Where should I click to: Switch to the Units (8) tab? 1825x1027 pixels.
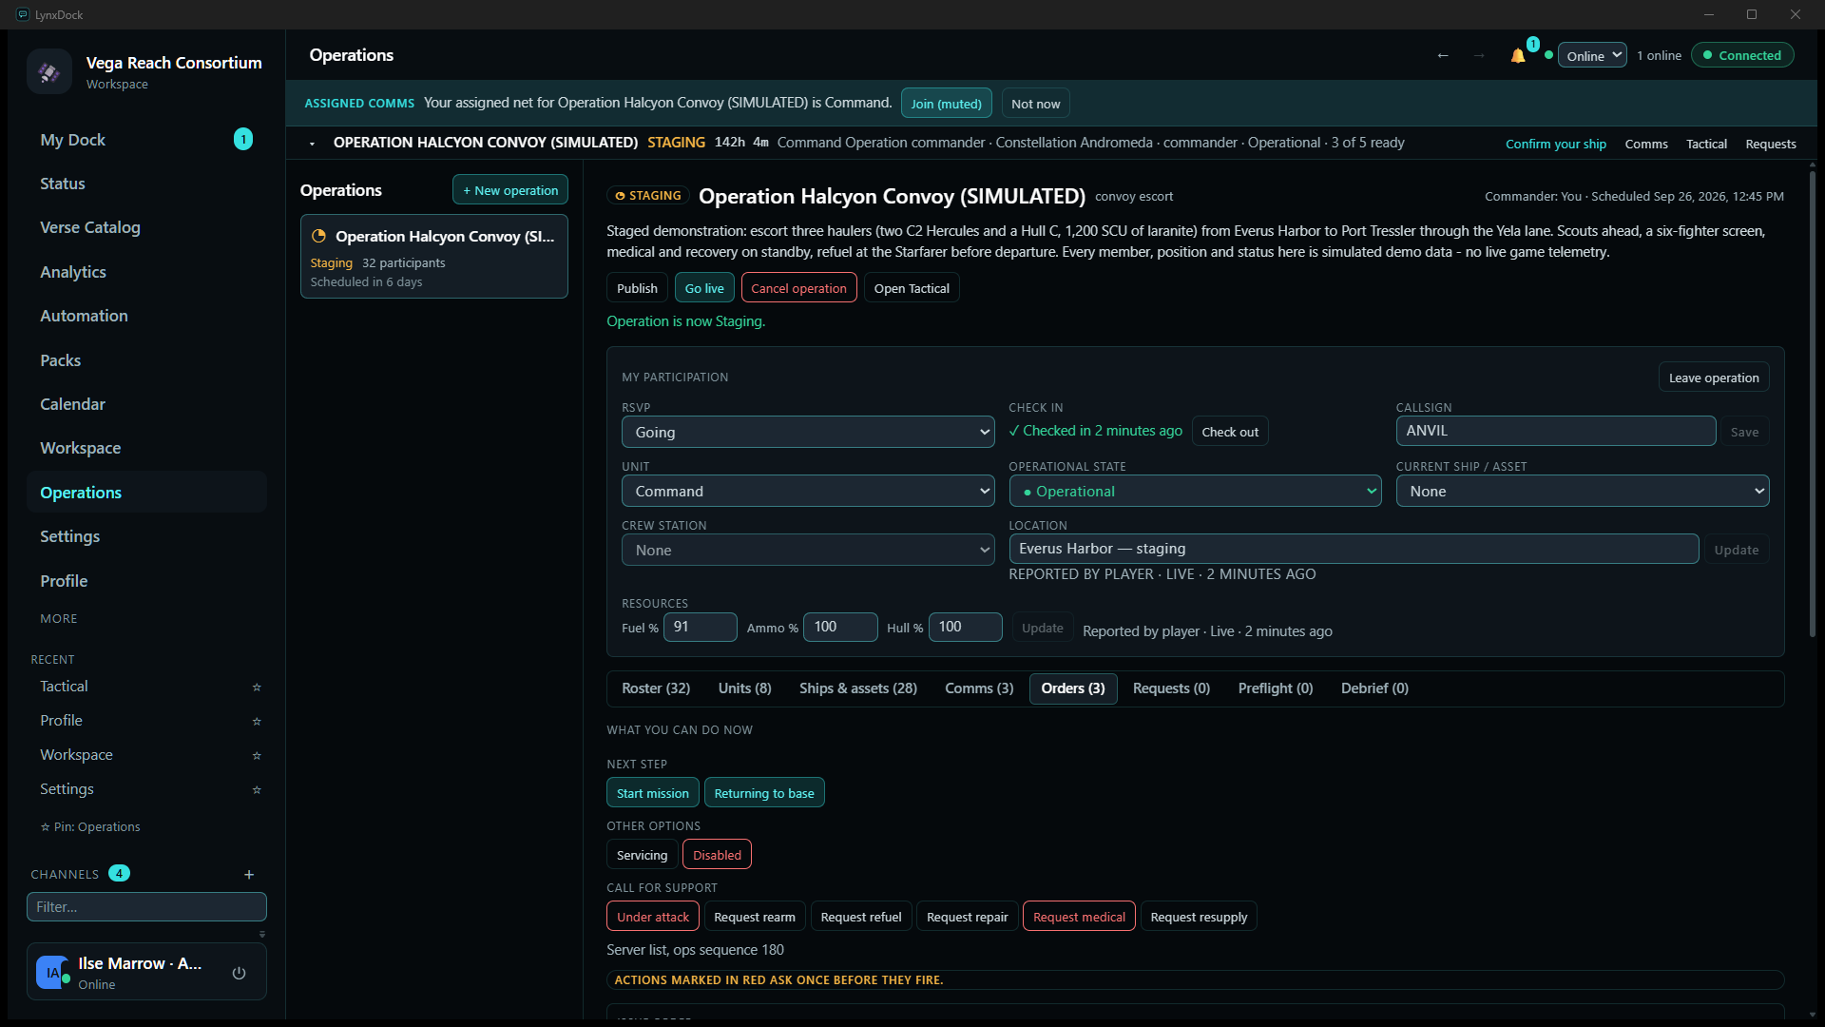tap(744, 688)
